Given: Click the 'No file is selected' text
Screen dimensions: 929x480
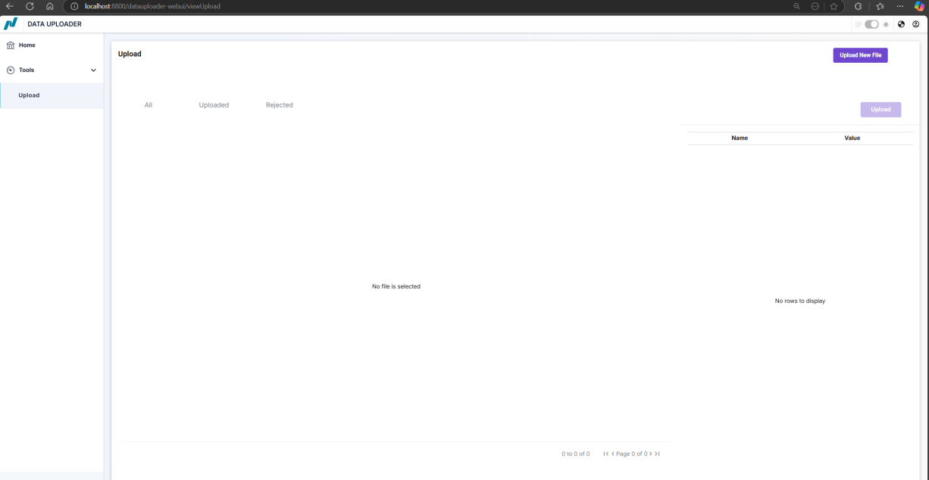Looking at the screenshot, I should pos(396,287).
